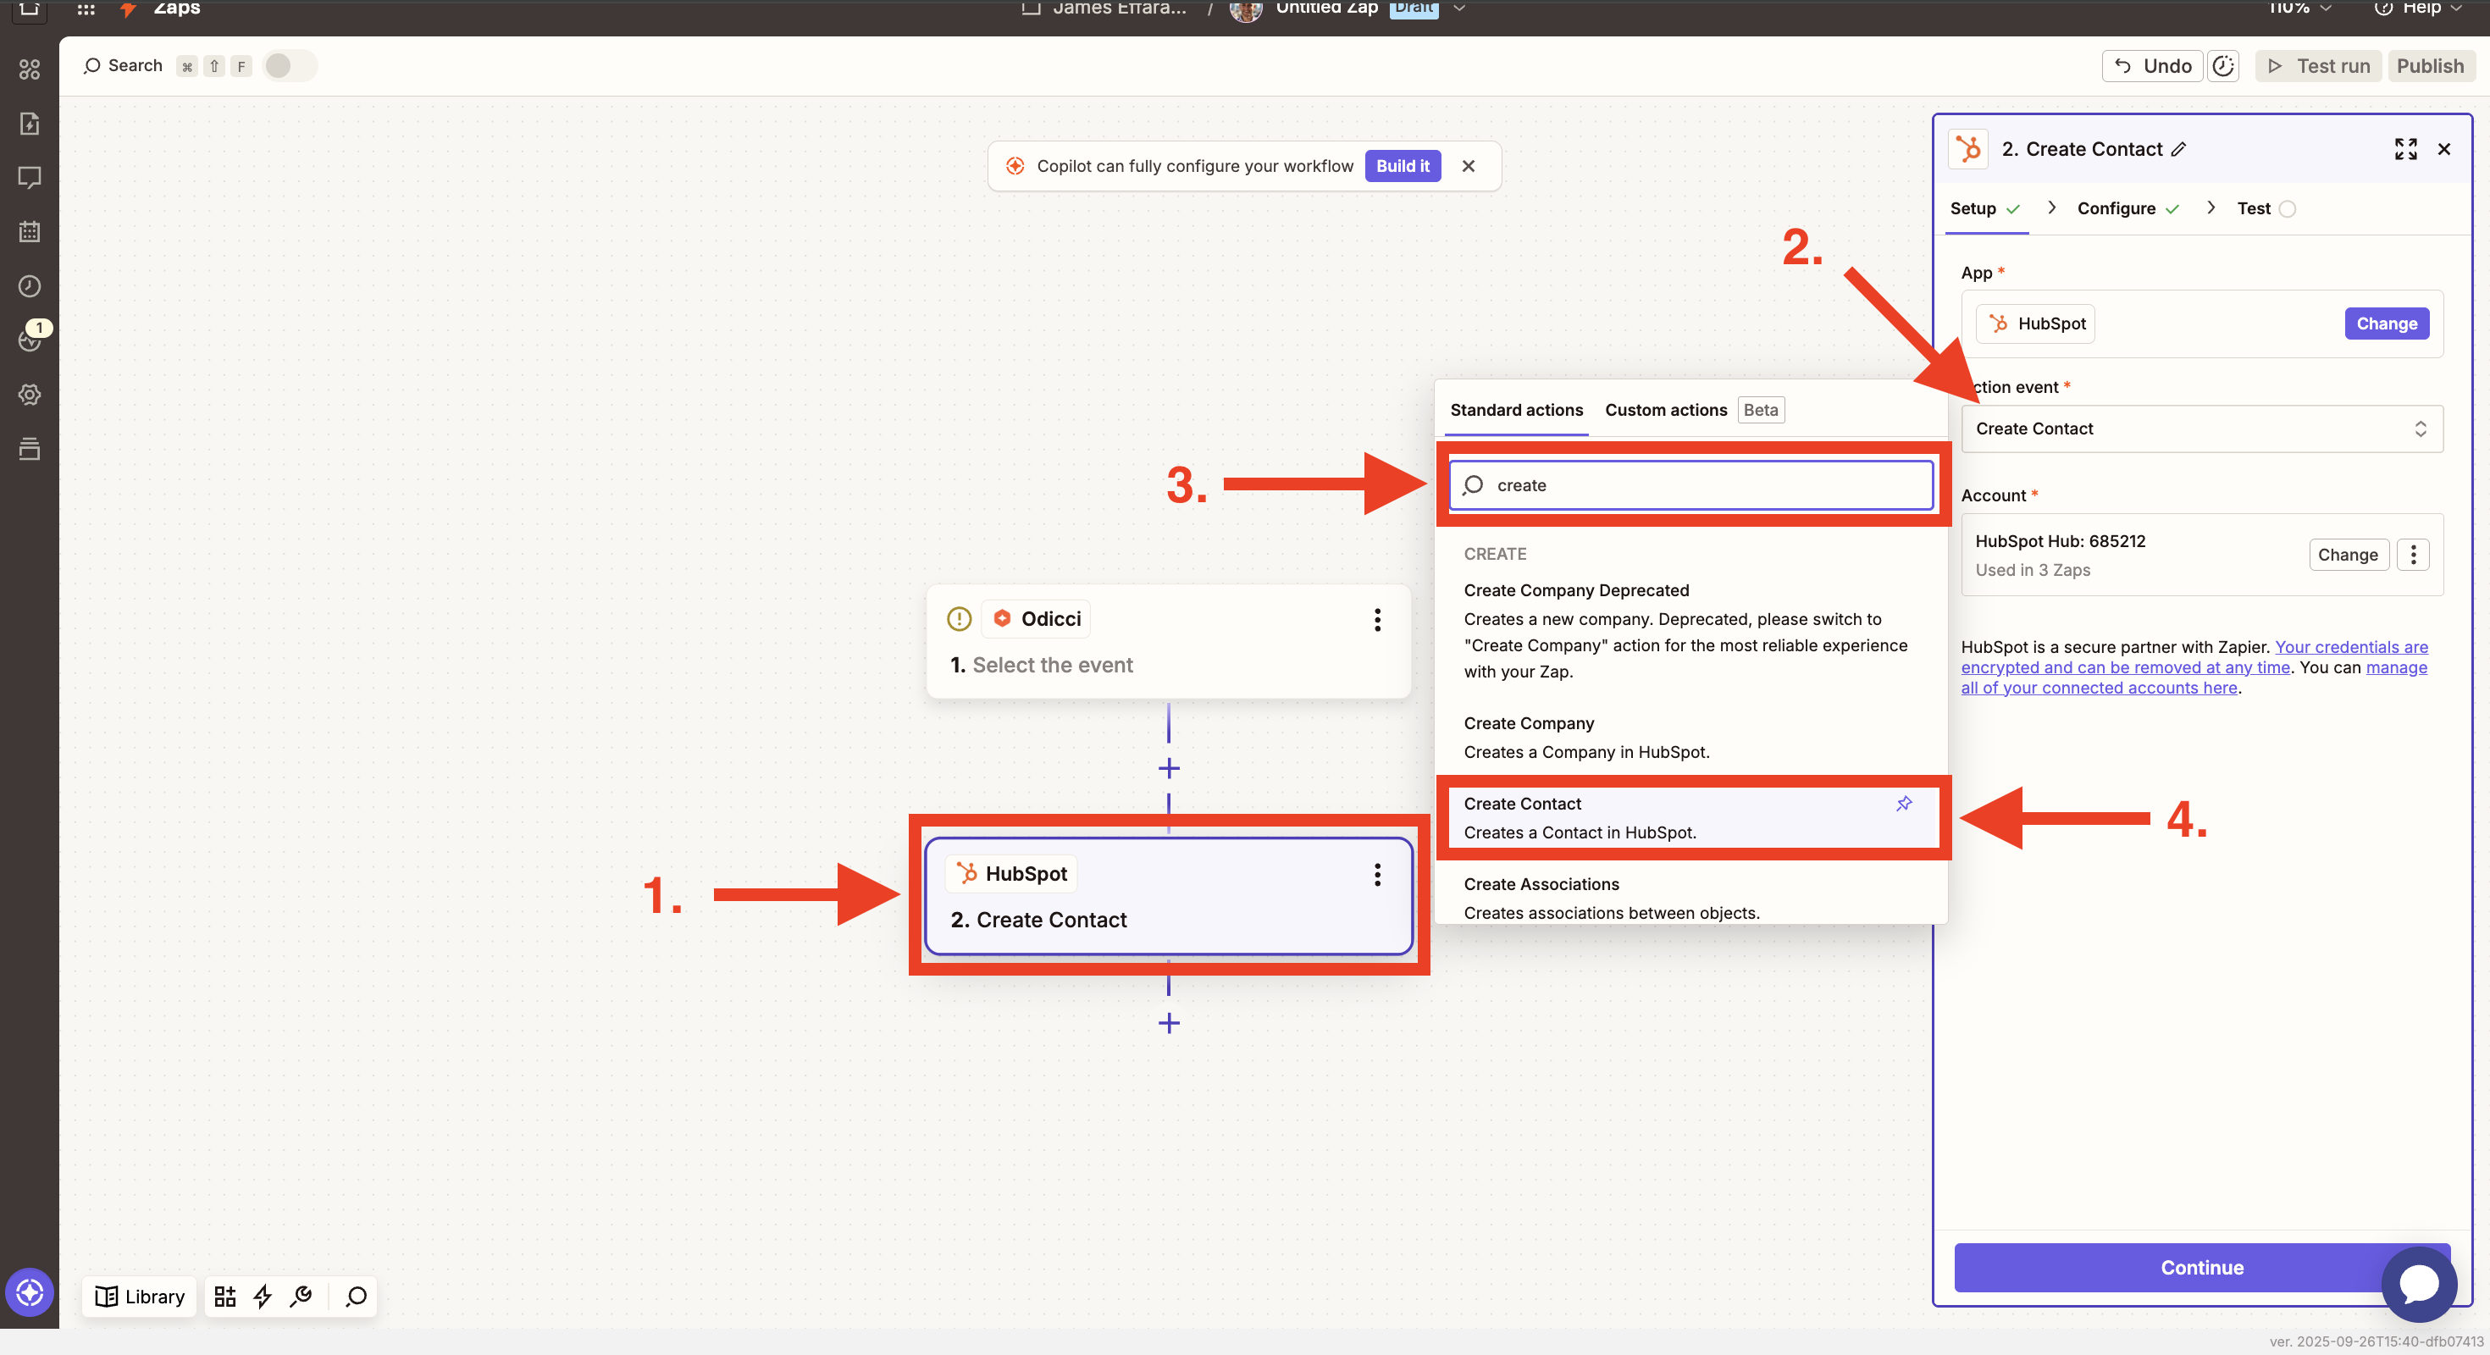Open Zap history clock icon in the sidebar
The image size is (2490, 1355).
point(29,286)
